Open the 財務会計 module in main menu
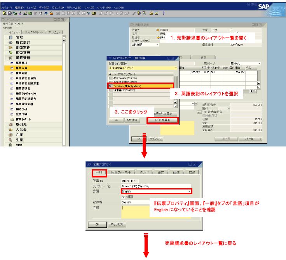 pyautogui.click(x=33, y=42)
